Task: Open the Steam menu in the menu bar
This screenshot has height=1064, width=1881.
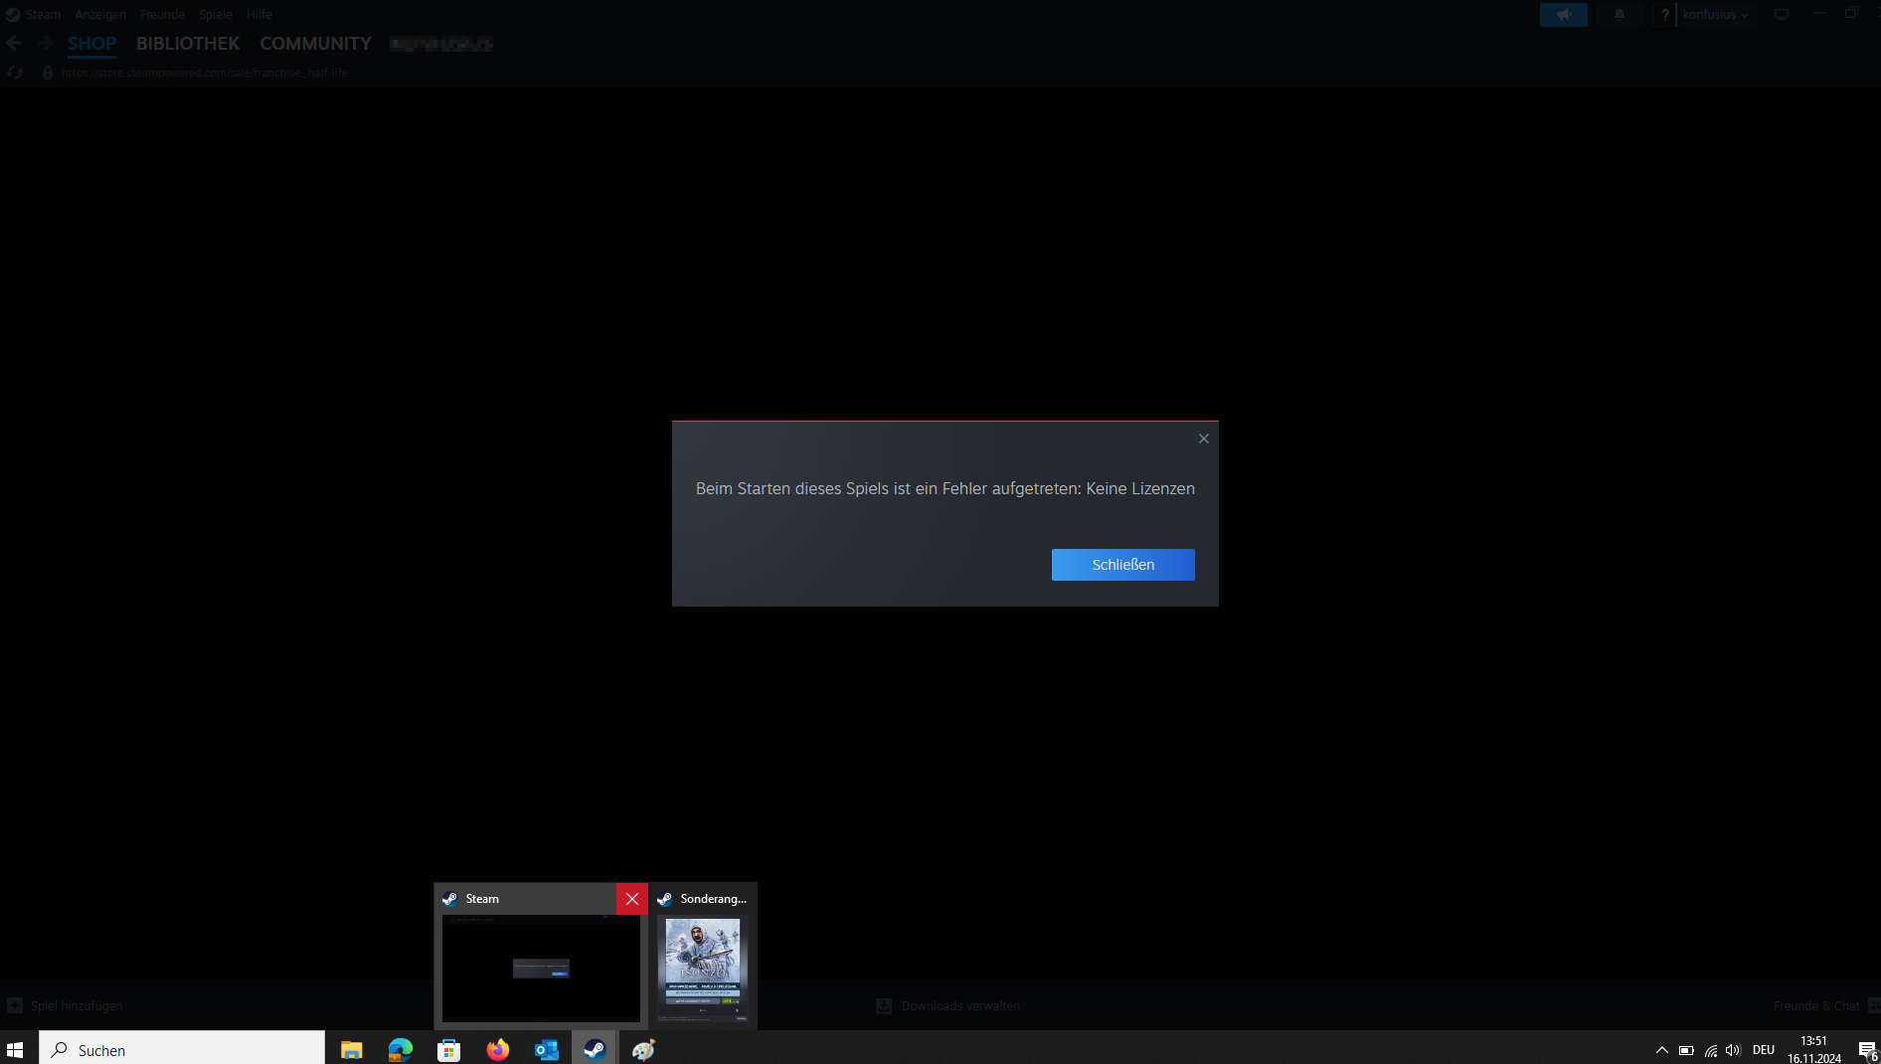Action: [x=43, y=15]
